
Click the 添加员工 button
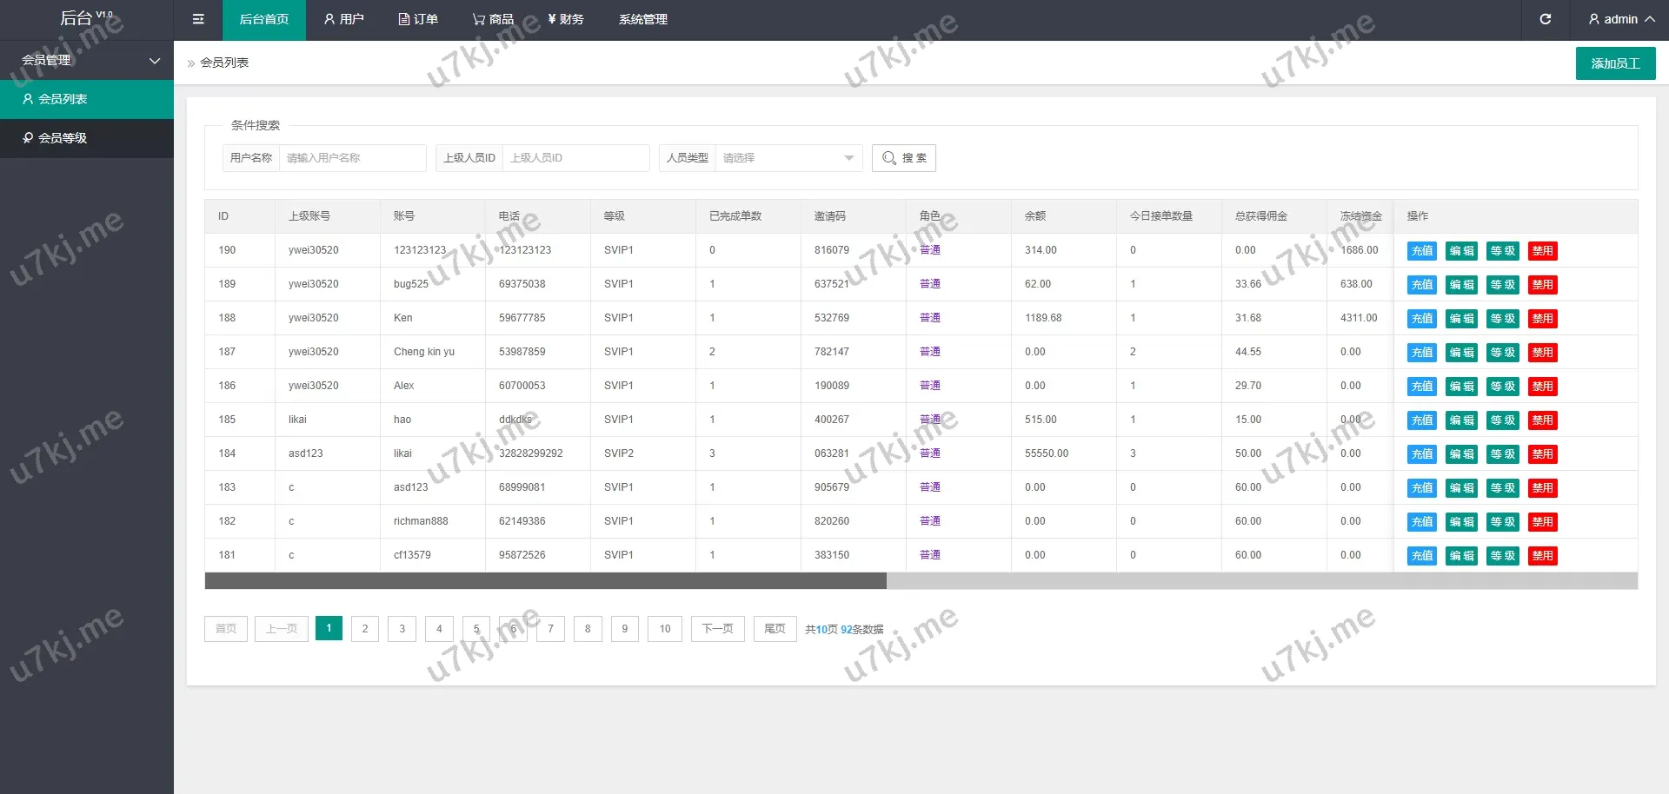click(x=1615, y=63)
